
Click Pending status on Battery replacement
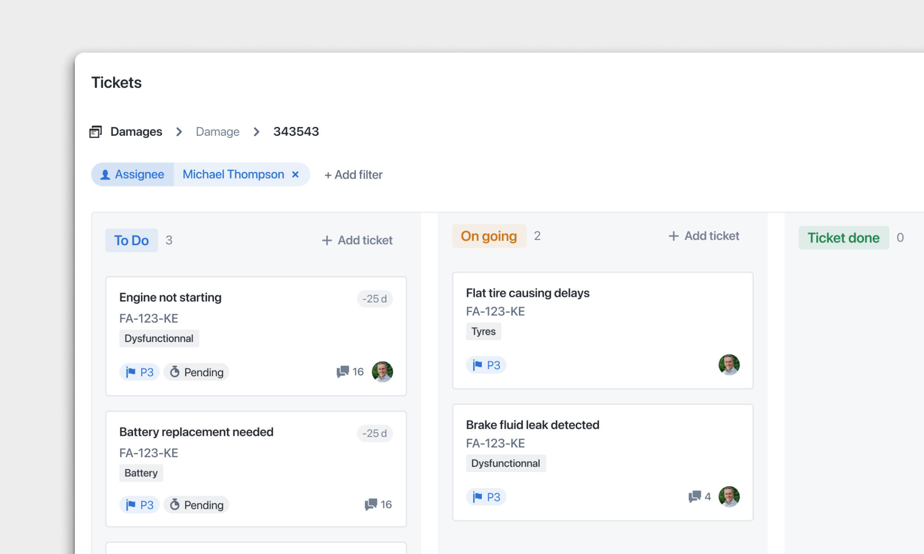click(196, 505)
